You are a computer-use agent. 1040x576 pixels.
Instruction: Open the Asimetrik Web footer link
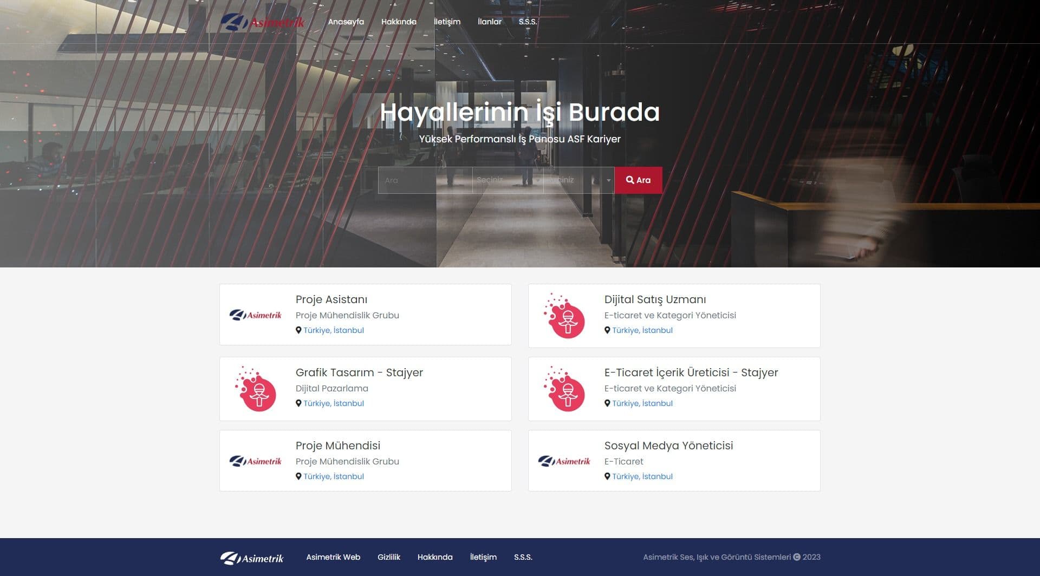[333, 557]
